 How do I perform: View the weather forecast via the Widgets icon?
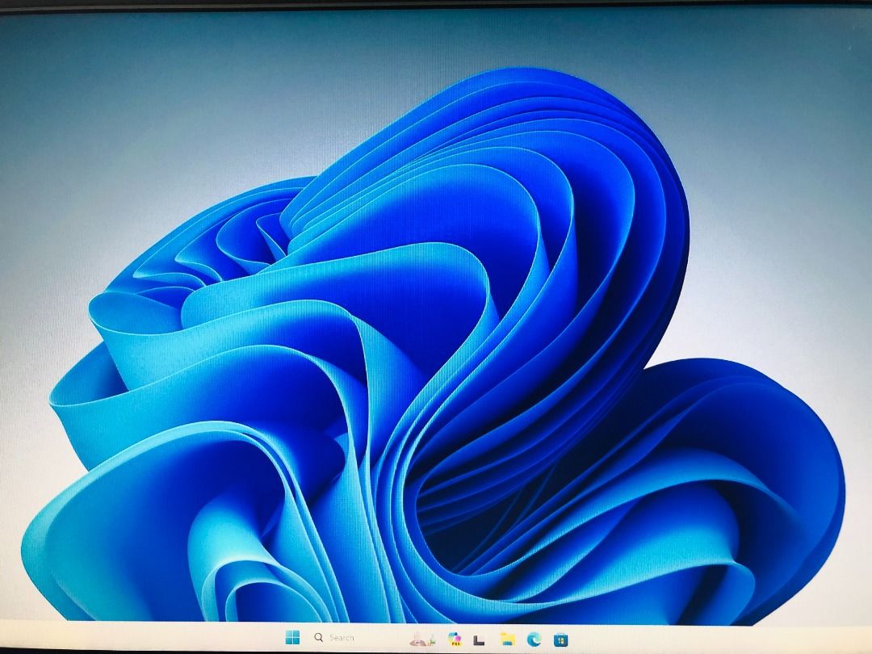point(420,638)
